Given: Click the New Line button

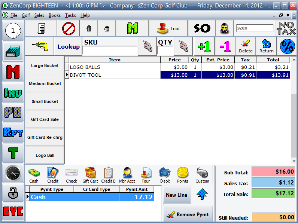Looking at the screenshot, I should [176, 195].
